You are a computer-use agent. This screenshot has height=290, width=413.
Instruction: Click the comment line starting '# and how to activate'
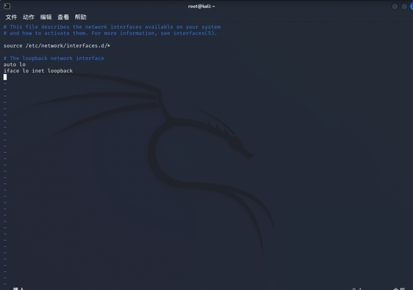(x=110, y=33)
